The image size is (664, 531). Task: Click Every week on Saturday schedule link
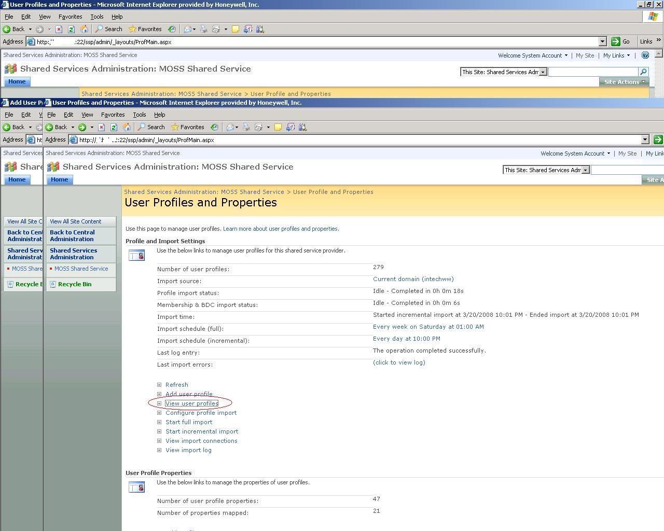pyautogui.click(x=428, y=327)
